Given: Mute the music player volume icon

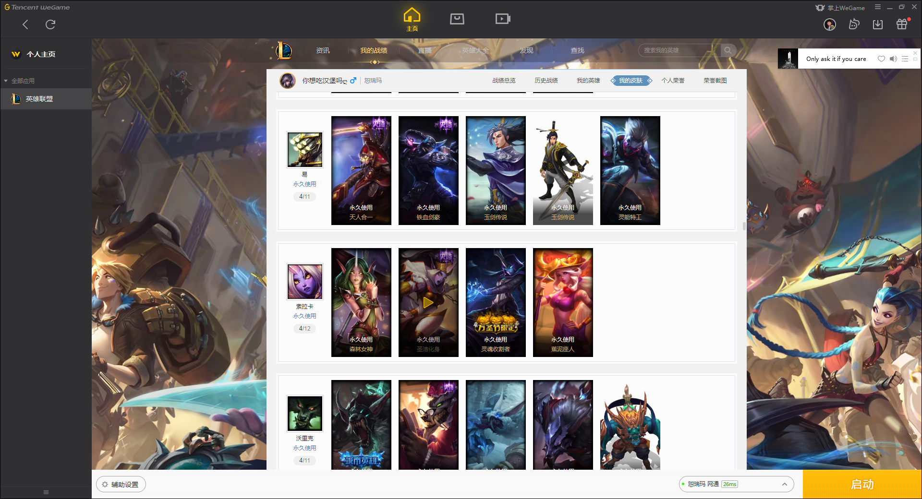Looking at the screenshot, I should click(893, 59).
